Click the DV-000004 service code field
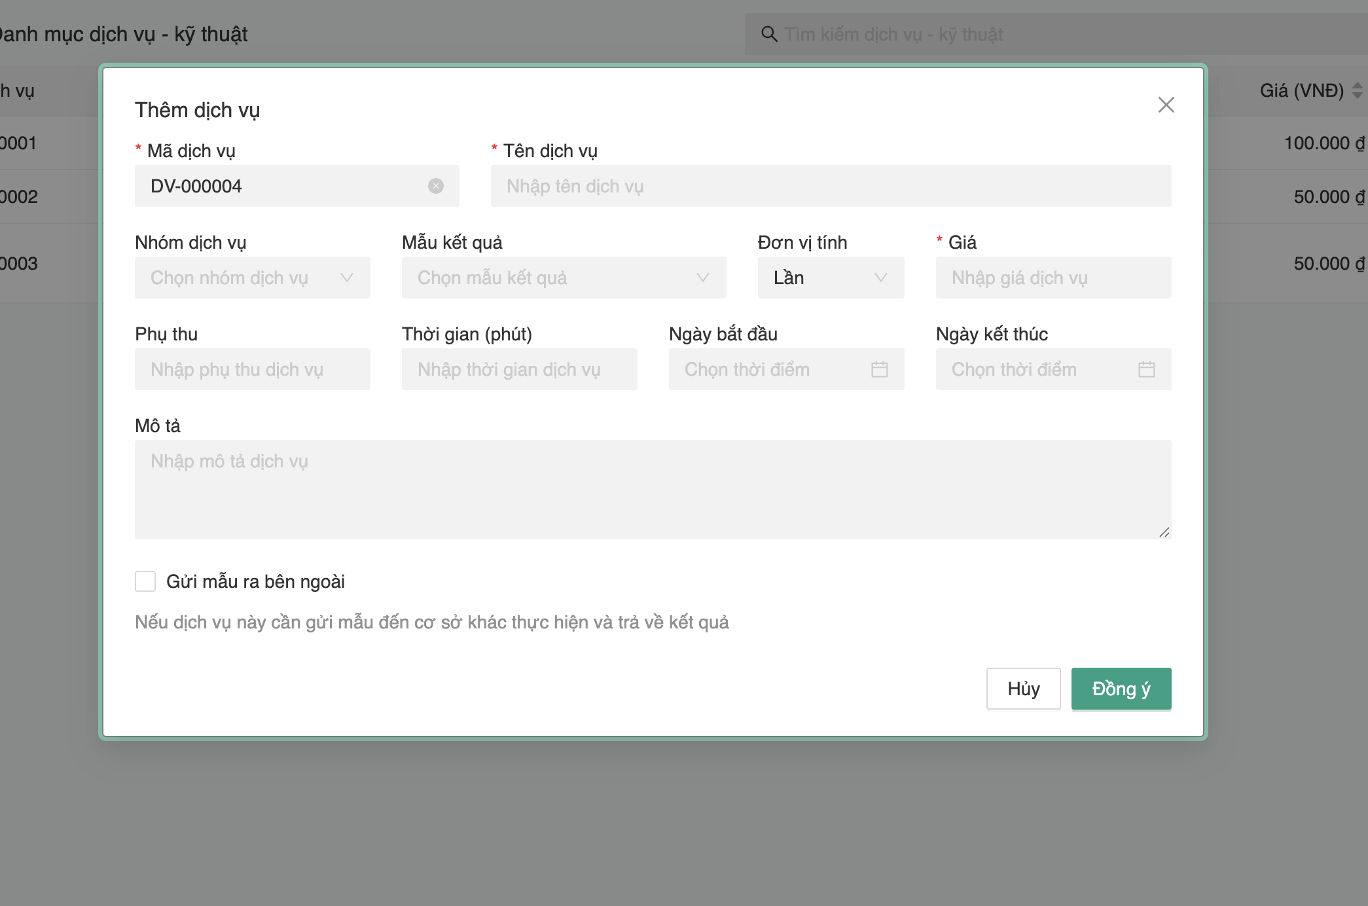Screen dimensions: 1368x906 [x=281, y=186]
